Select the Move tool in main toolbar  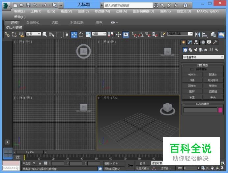click(x=74, y=35)
